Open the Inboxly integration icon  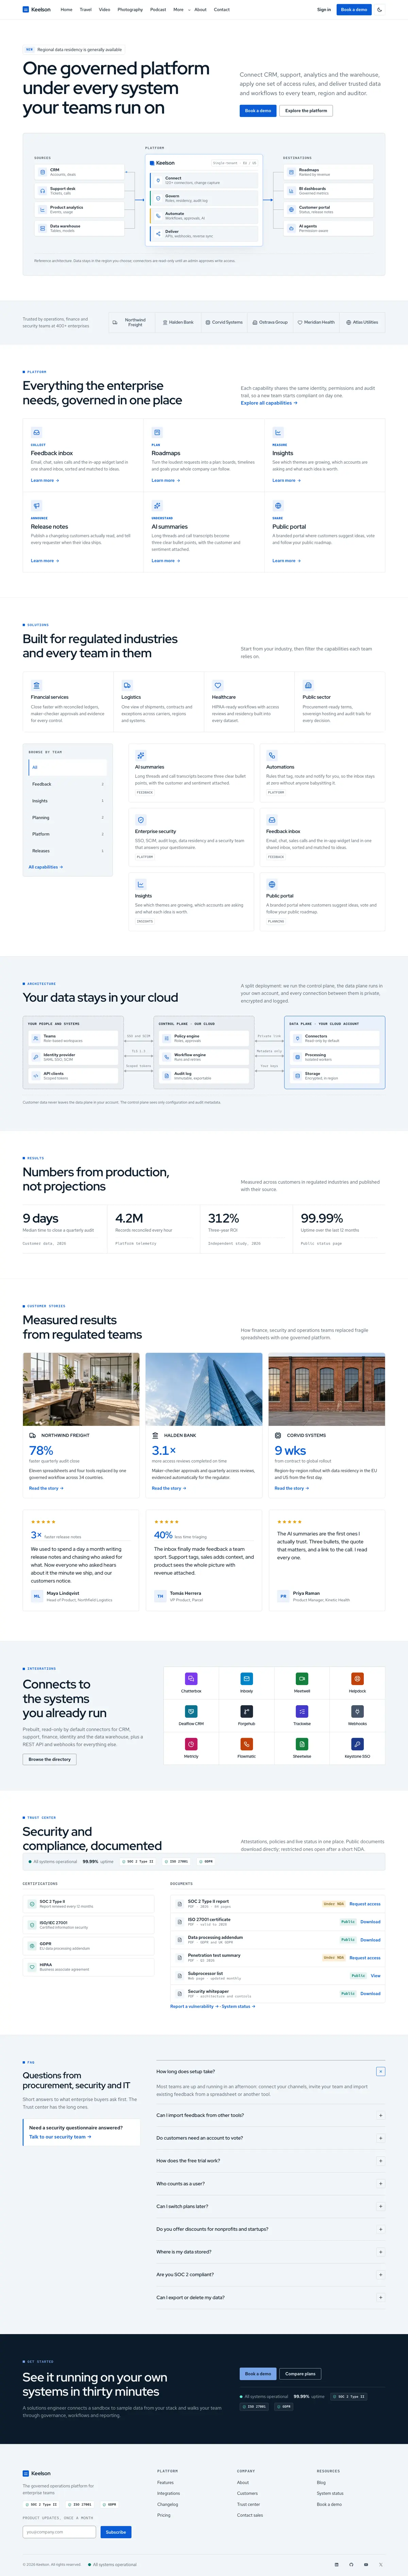(247, 1679)
